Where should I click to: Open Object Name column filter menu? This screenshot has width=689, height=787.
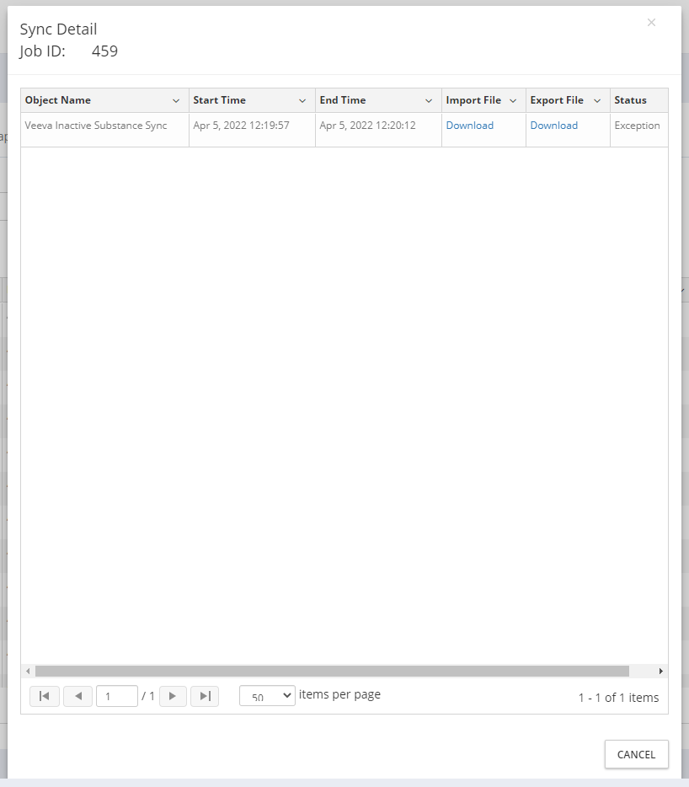click(x=176, y=101)
